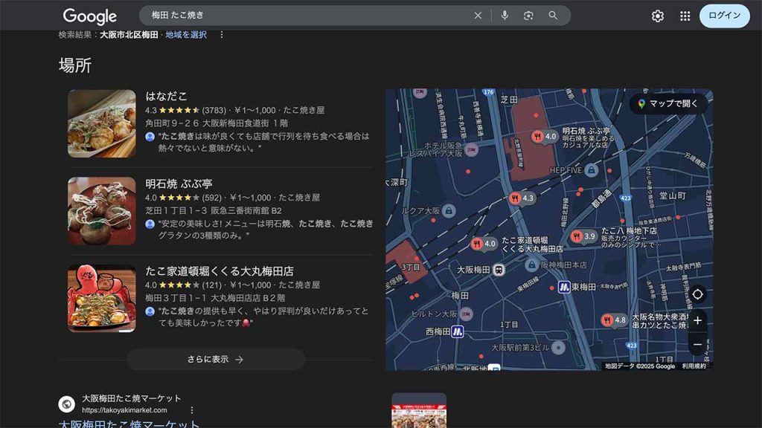
Task: Start voice search with the microphone icon
Action: (x=505, y=16)
